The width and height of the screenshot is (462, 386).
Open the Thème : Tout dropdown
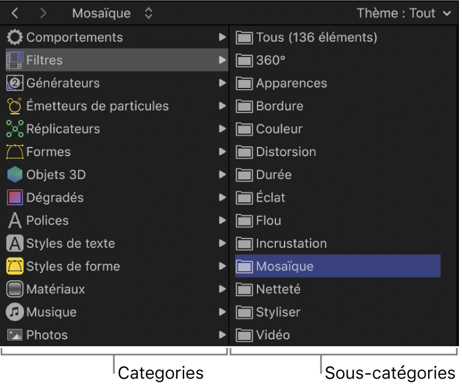click(x=404, y=14)
